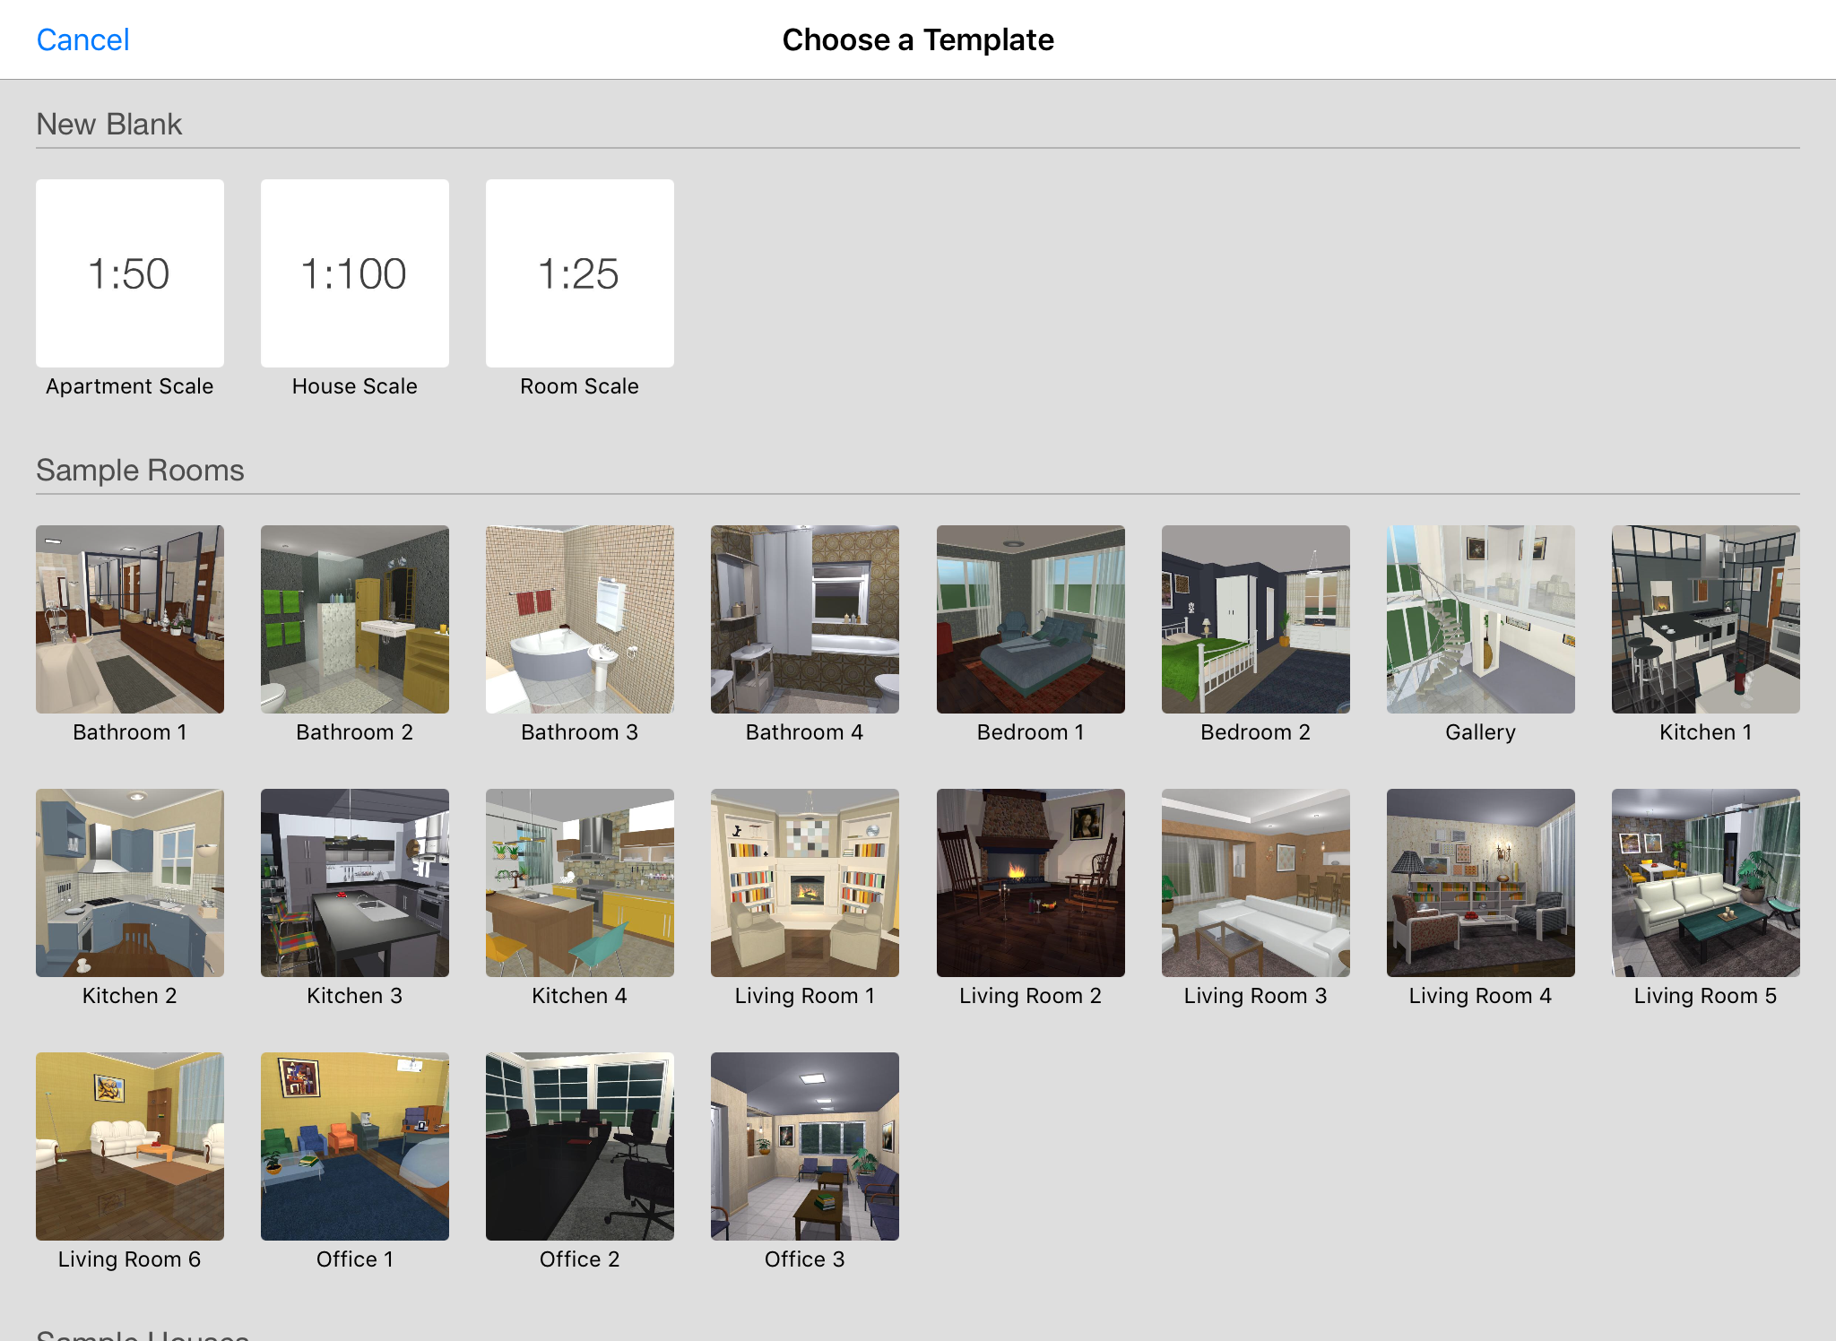The image size is (1836, 1341).
Task: Click the Cancel button
Action: [82, 39]
